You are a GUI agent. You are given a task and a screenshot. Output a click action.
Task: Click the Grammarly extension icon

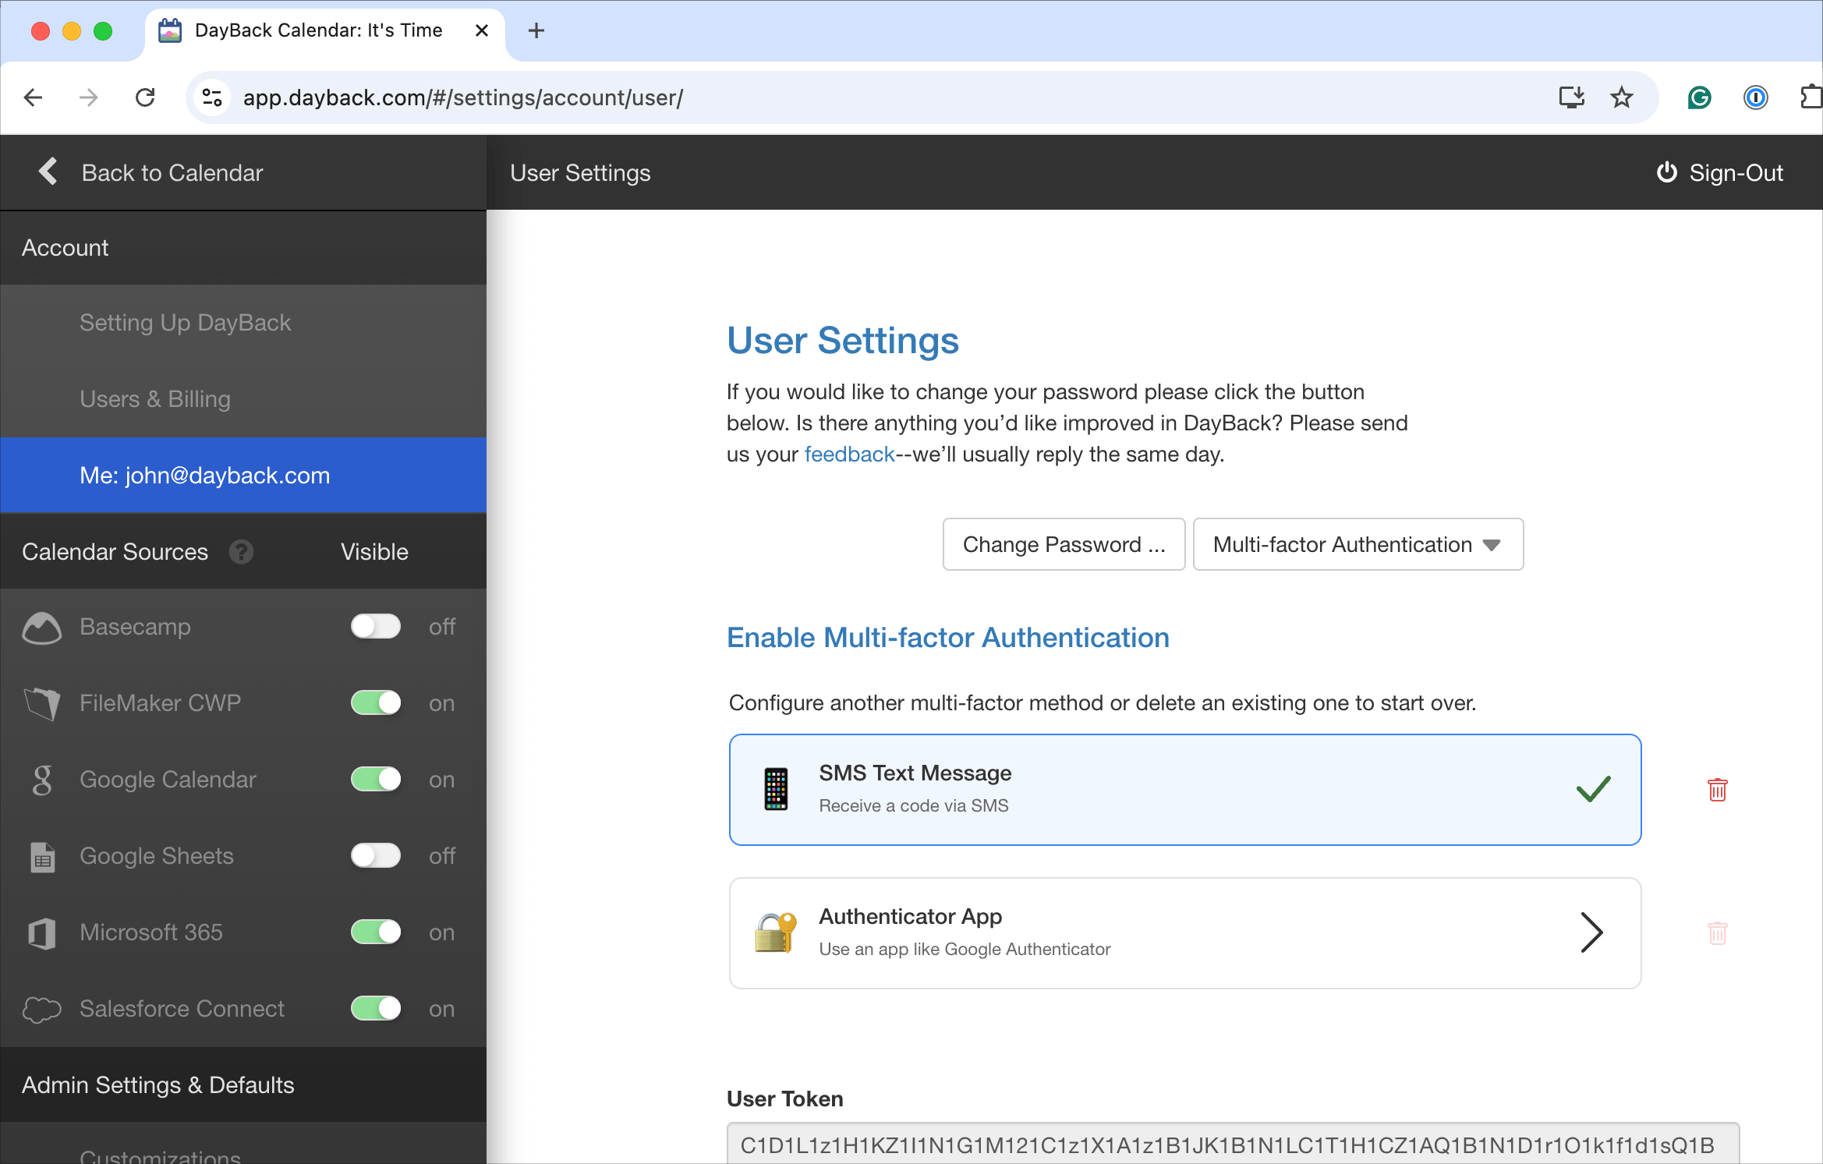click(1699, 97)
